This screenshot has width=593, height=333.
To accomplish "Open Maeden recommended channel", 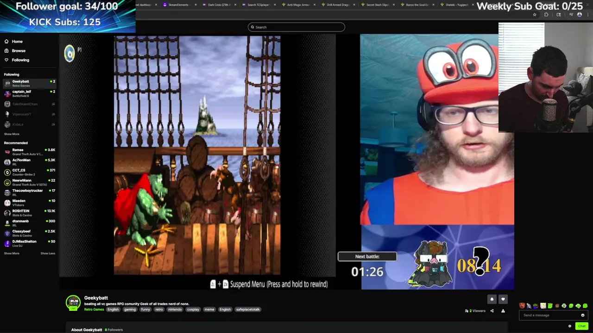I will pyautogui.click(x=29, y=203).
